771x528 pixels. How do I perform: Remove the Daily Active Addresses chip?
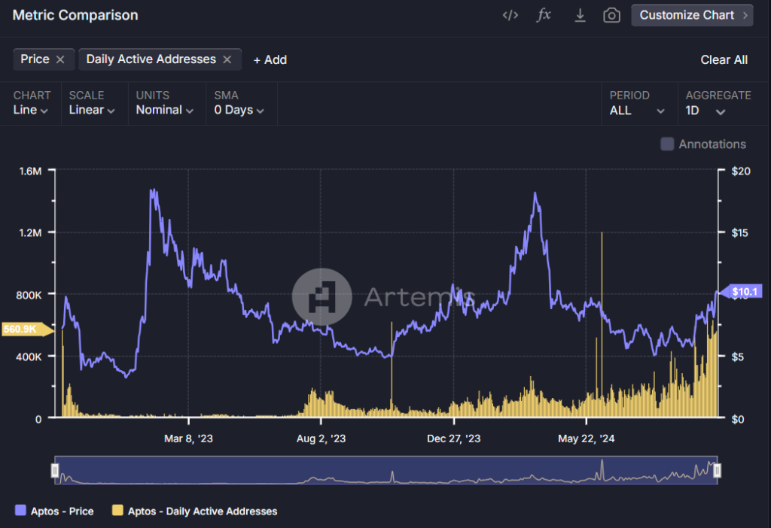pyautogui.click(x=227, y=59)
